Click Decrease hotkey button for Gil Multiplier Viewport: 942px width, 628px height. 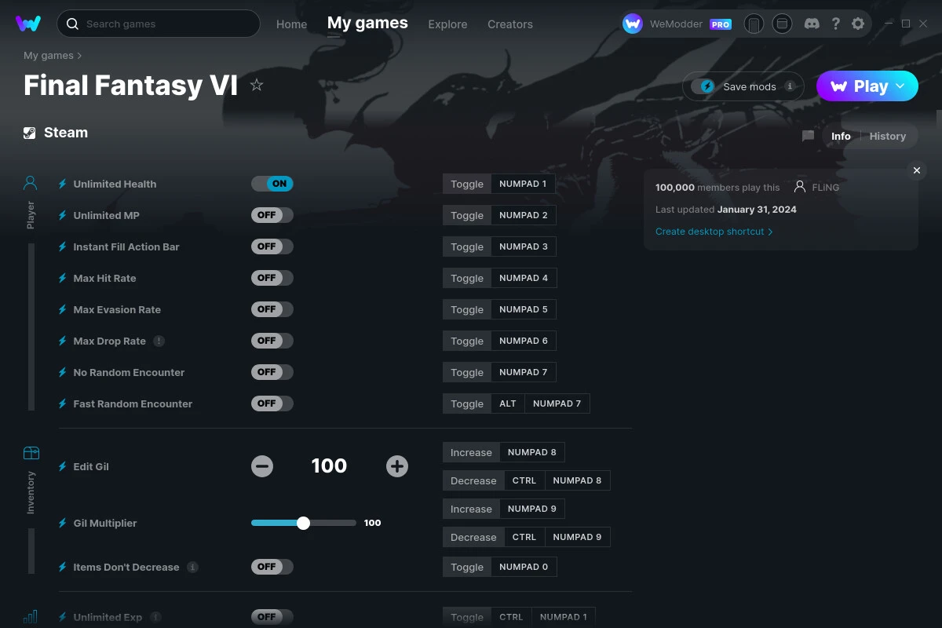473,537
